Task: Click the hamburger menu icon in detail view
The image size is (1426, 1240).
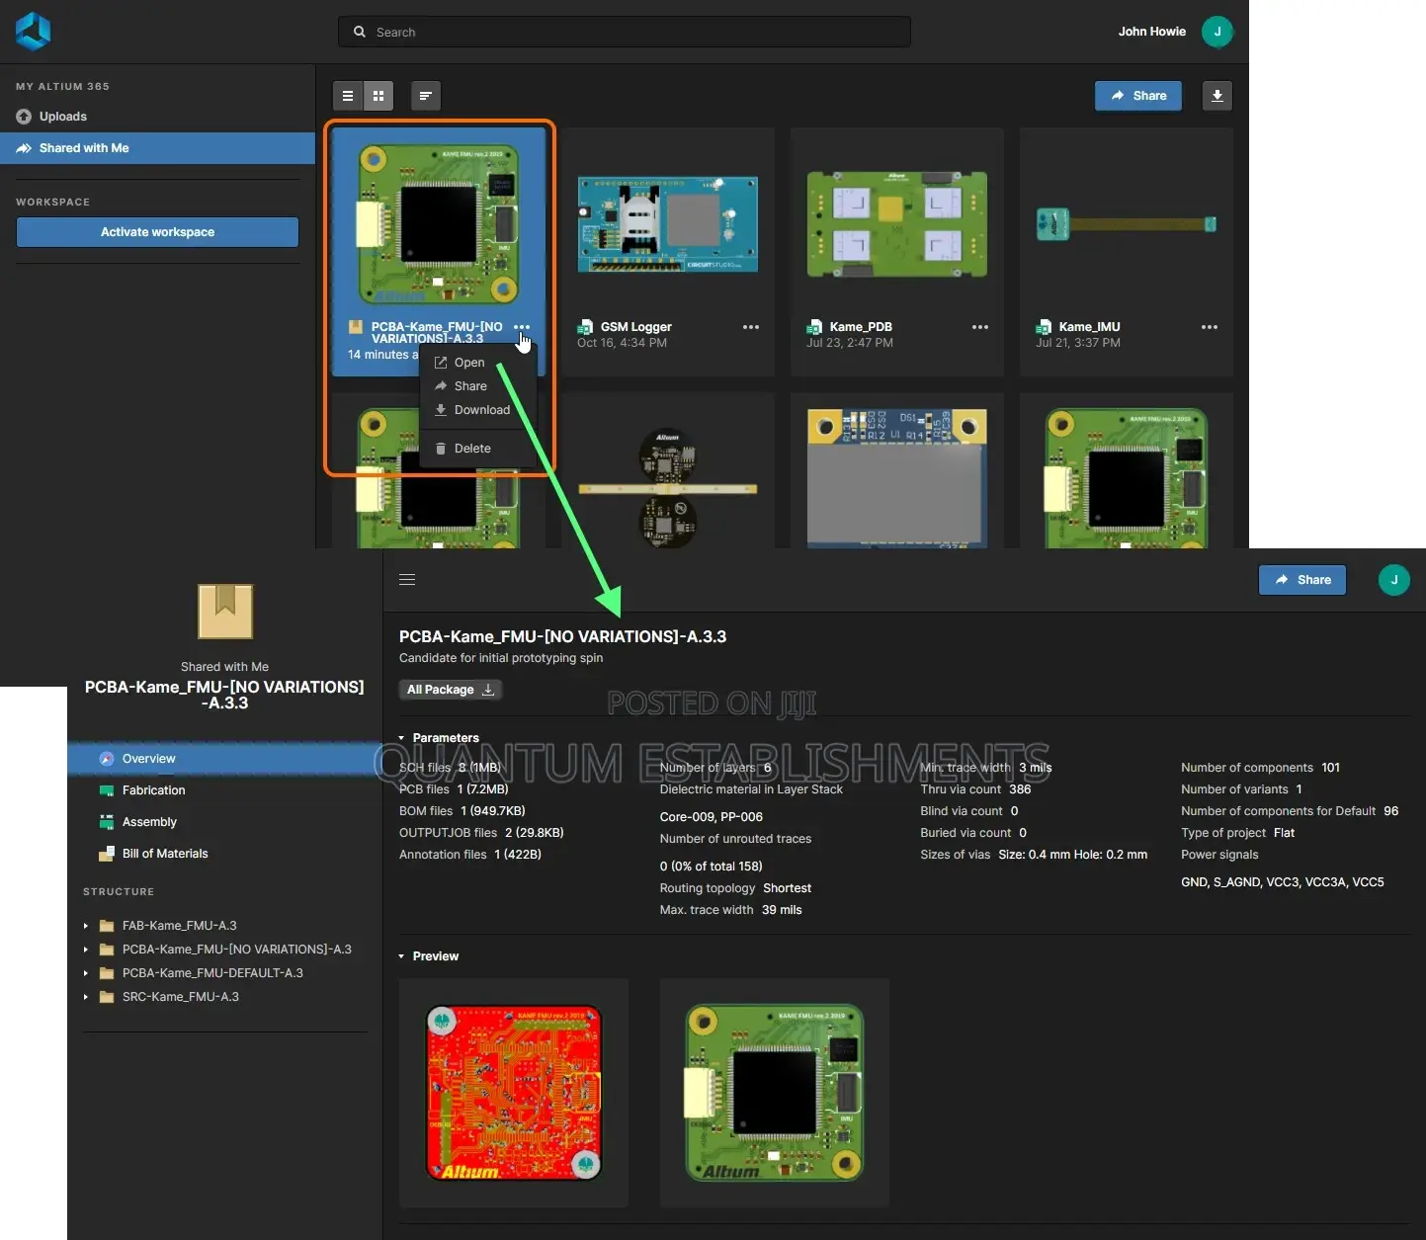Action: pyautogui.click(x=407, y=580)
